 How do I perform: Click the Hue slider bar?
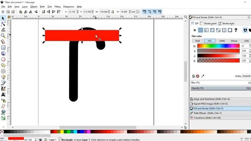coord(218,46)
